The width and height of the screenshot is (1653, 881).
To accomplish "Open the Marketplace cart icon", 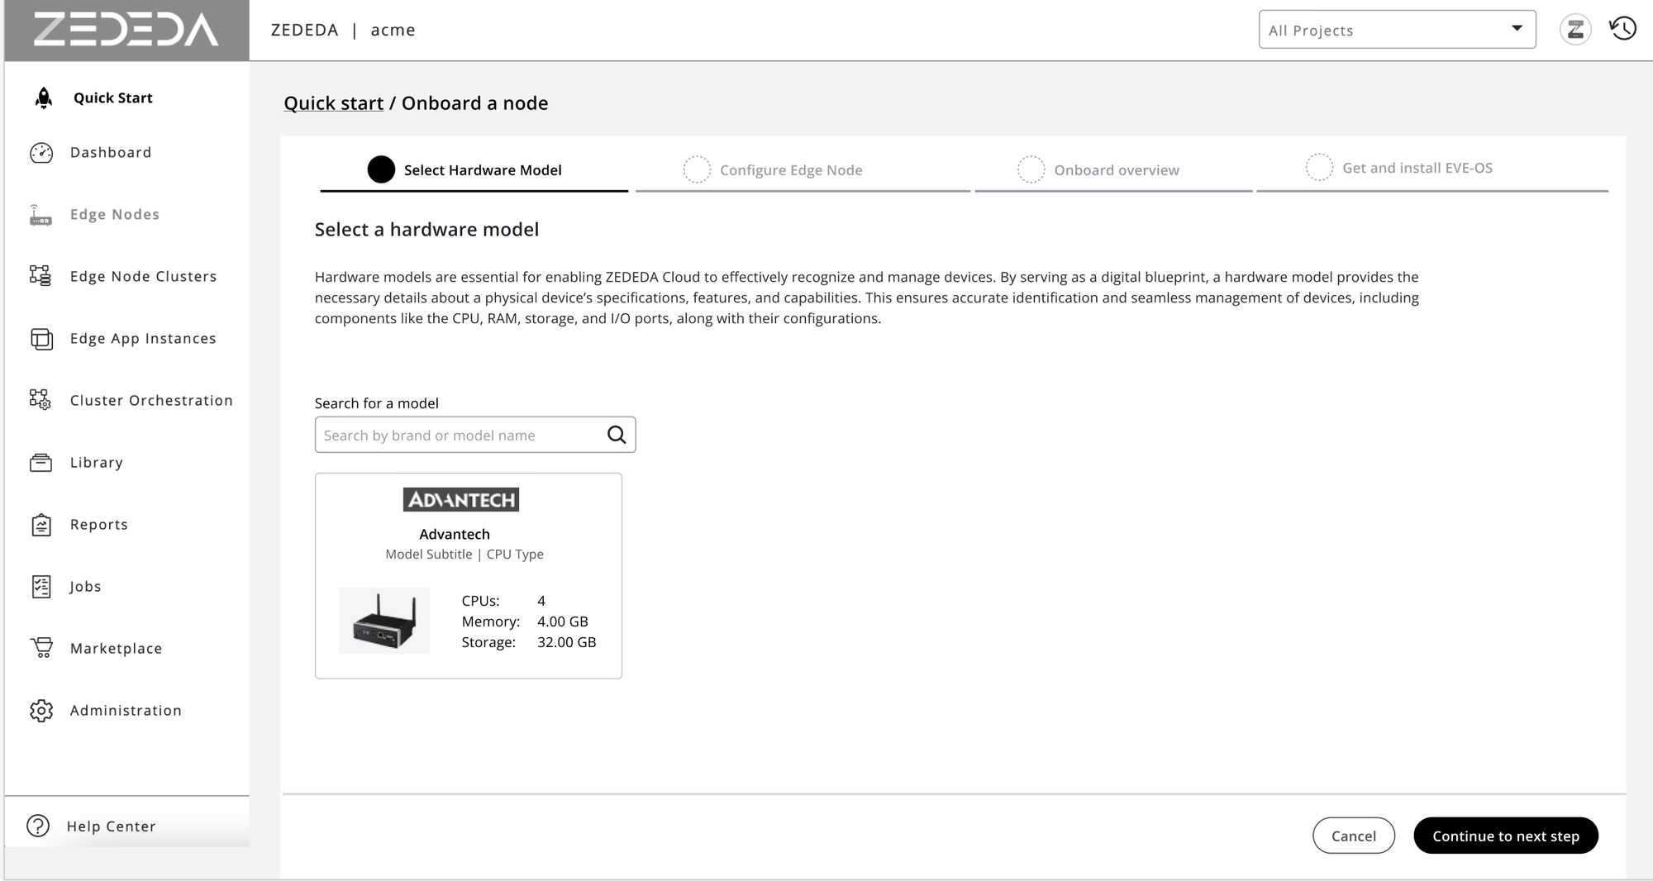I will (x=41, y=648).
